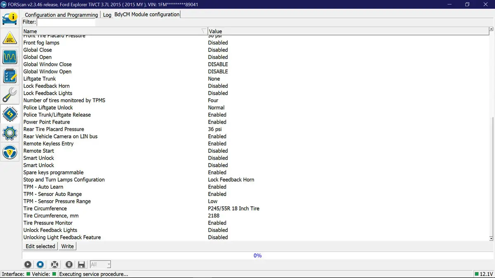
Task: Open the vehicle information section icon
Action: point(10,19)
